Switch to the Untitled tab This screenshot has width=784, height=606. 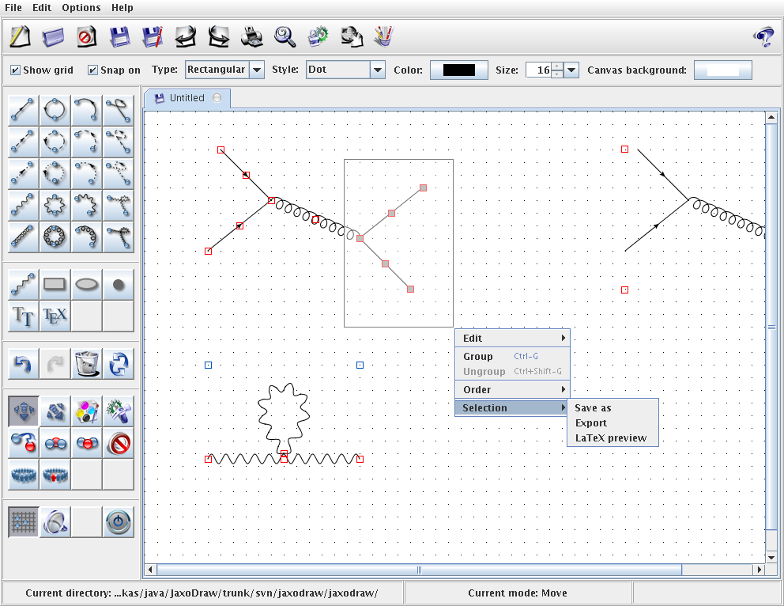[187, 98]
